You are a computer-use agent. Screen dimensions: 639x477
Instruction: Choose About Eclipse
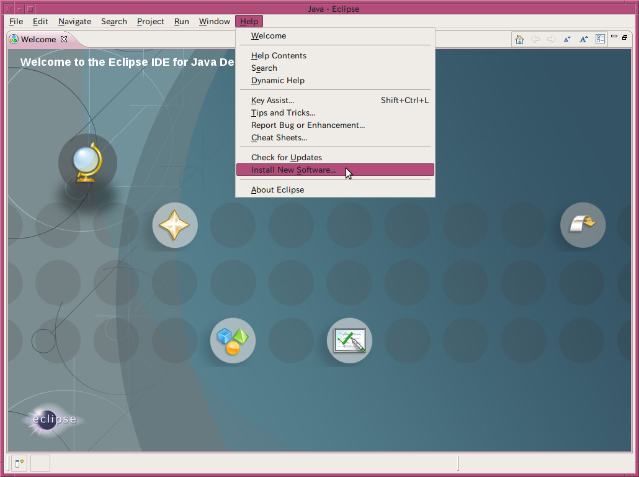[335, 189]
